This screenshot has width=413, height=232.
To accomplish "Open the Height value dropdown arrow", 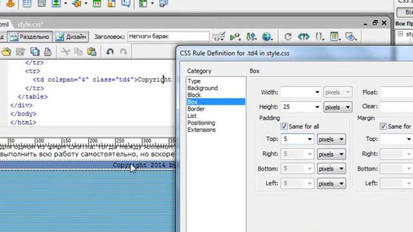I will 317,107.
